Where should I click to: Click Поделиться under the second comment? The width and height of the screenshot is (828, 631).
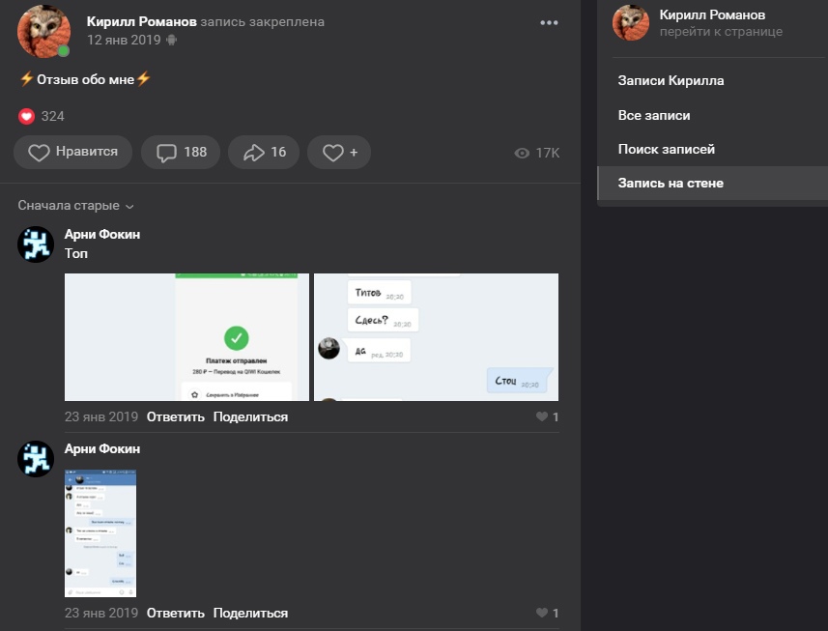[250, 613]
